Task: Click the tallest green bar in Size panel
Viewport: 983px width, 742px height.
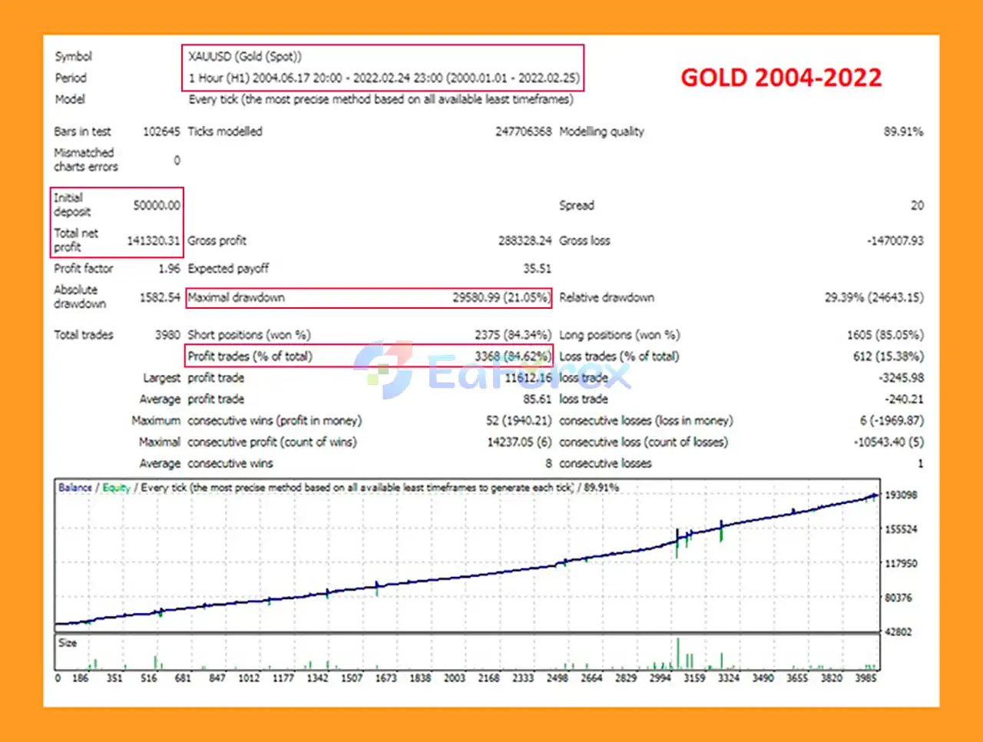Action: tap(678, 654)
